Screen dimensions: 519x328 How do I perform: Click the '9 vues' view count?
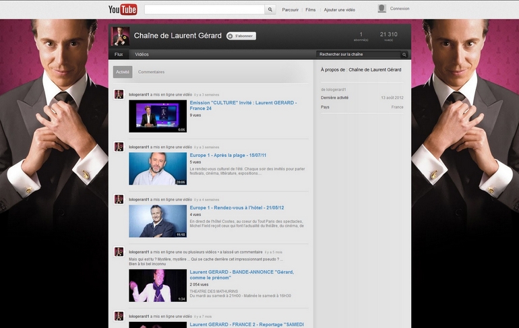click(195, 115)
